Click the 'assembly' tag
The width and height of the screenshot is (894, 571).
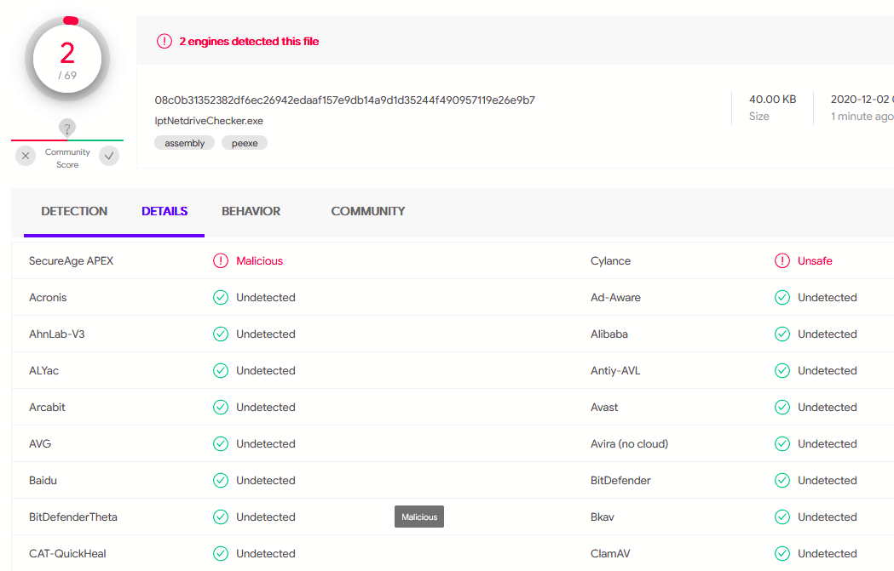(x=185, y=143)
